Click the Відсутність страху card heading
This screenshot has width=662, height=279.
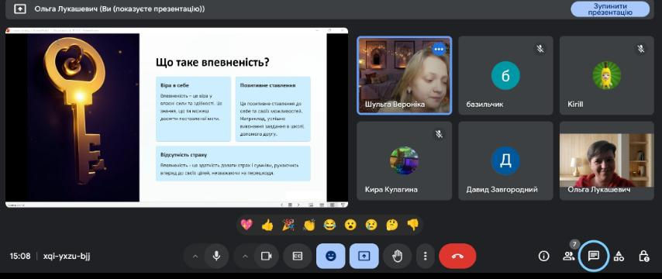(184, 155)
